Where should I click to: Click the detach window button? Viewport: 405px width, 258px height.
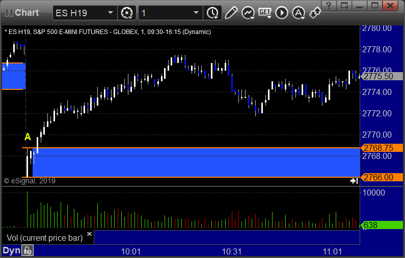pos(344,6)
